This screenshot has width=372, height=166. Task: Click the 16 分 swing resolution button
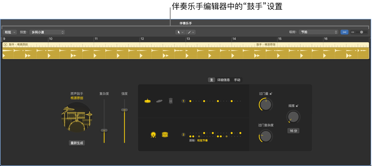tap(293, 131)
